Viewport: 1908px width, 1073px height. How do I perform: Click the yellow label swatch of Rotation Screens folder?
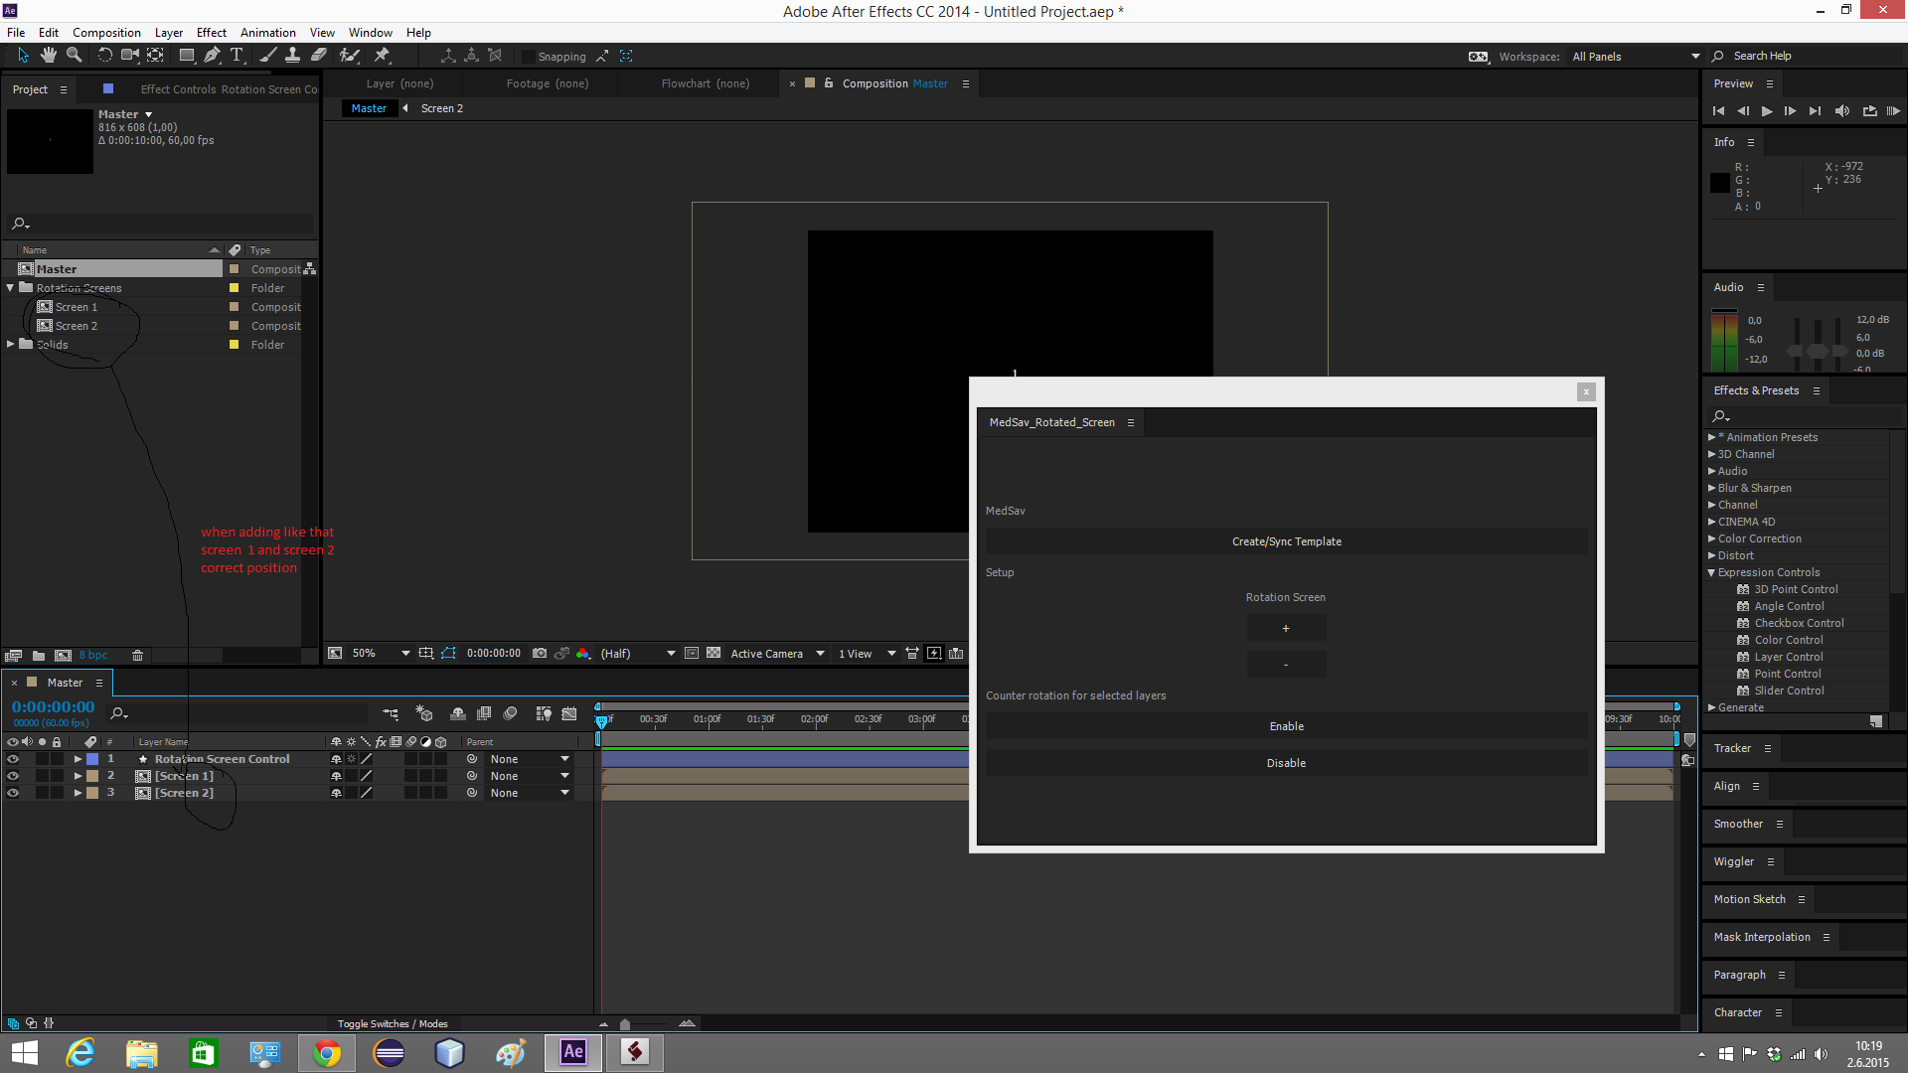pos(235,288)
